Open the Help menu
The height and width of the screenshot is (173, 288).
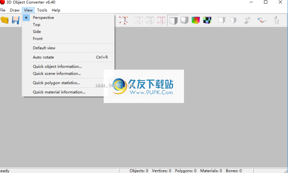(56, 10)
